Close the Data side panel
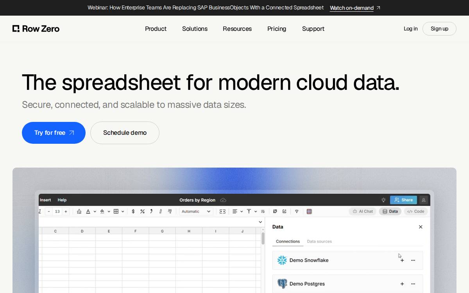The width and height of the screenshot is (469, 293). click(x=421, y=227)
